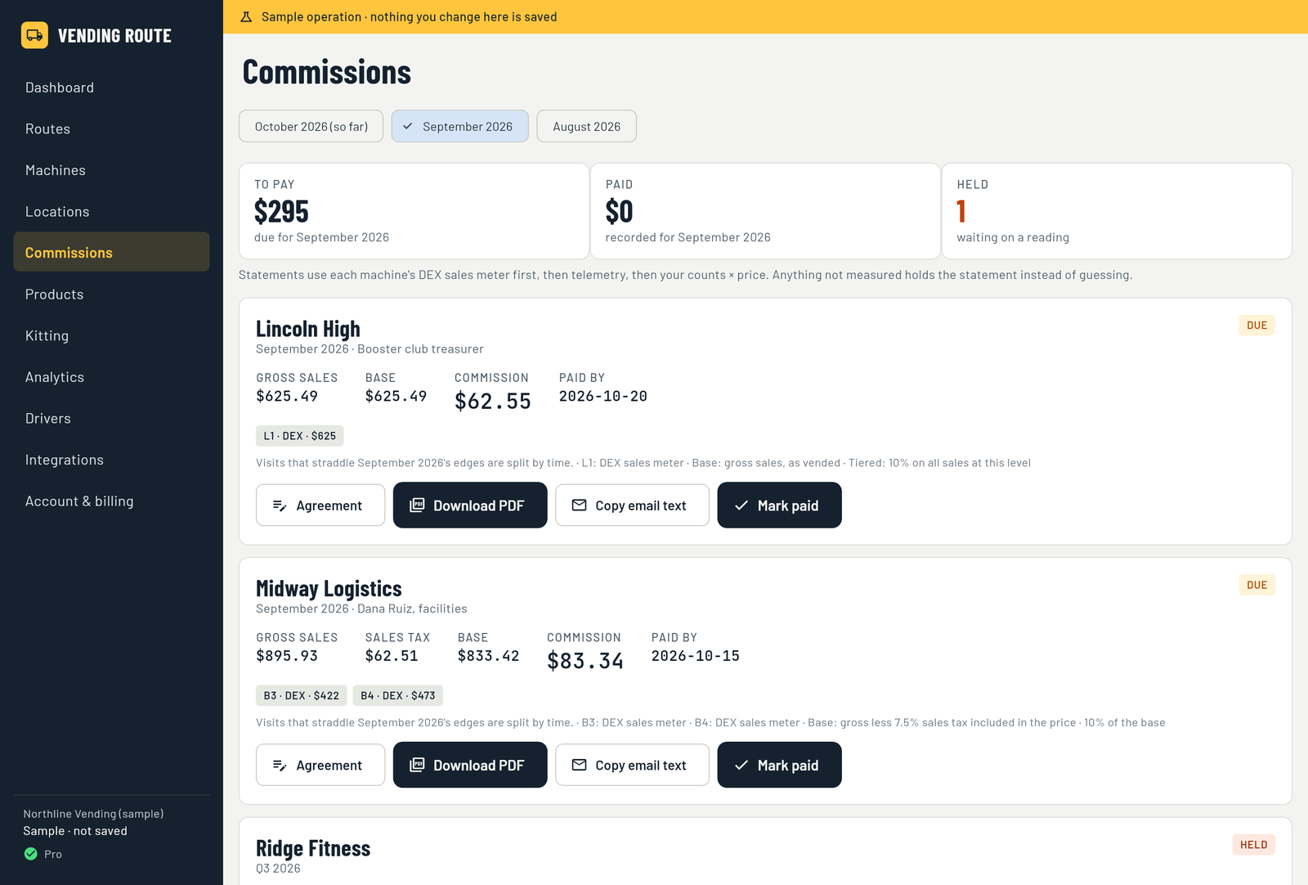The height and width of the screenshot is (885, 1308).
Task: Click the B4 · DEX · $473 machine tag
Action: tap(398, 695)
